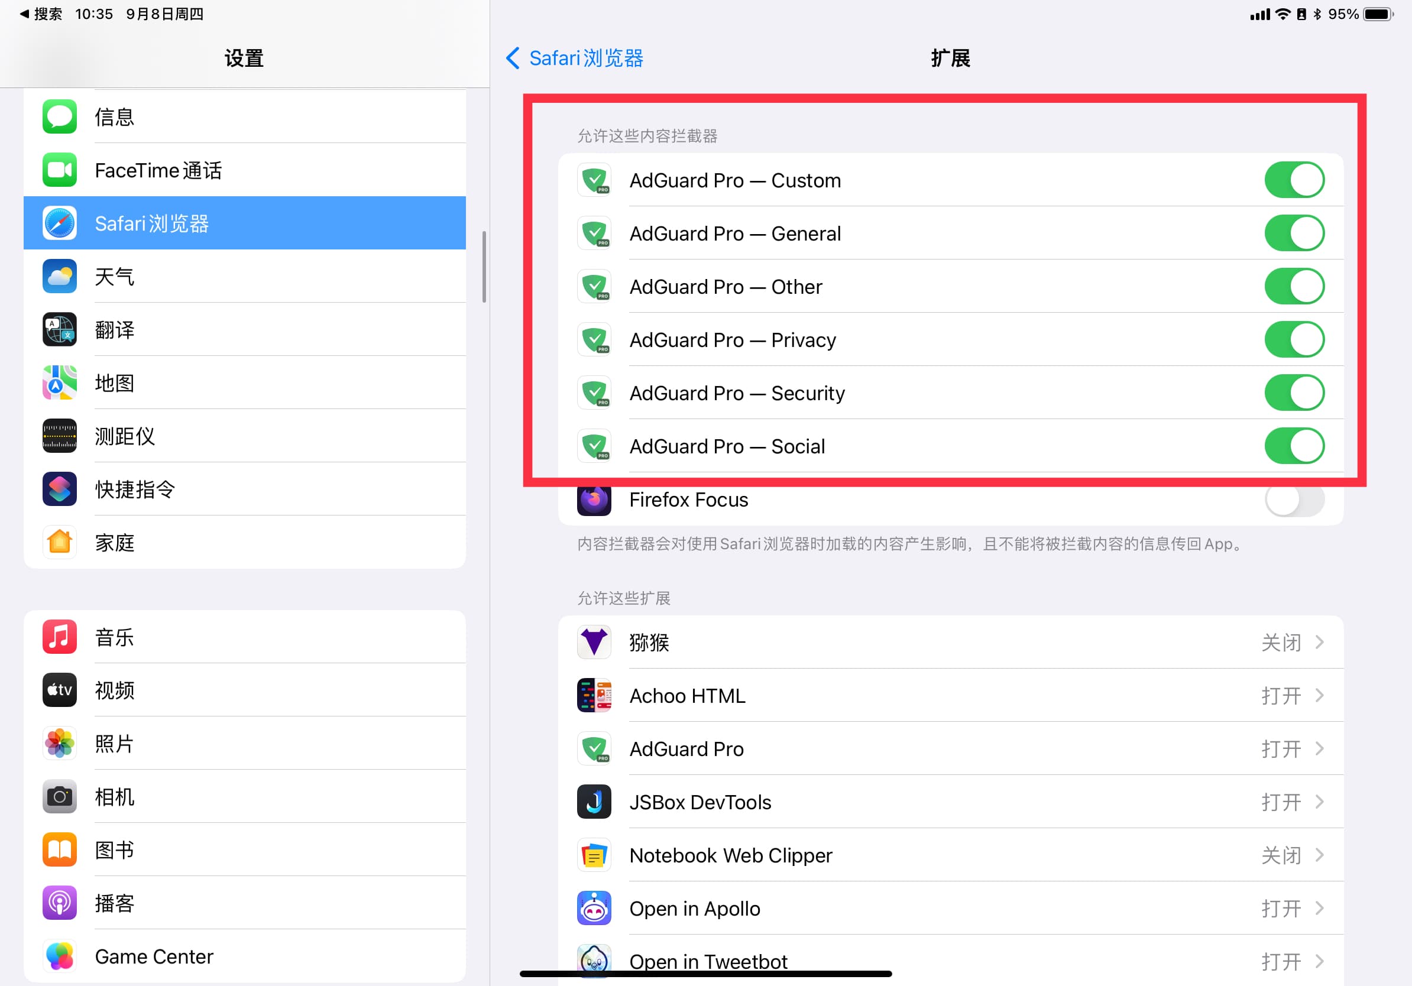This screenshot has width=1412, height=986.
Task: Tap the home indicator bar
Action: pos(705,974)
